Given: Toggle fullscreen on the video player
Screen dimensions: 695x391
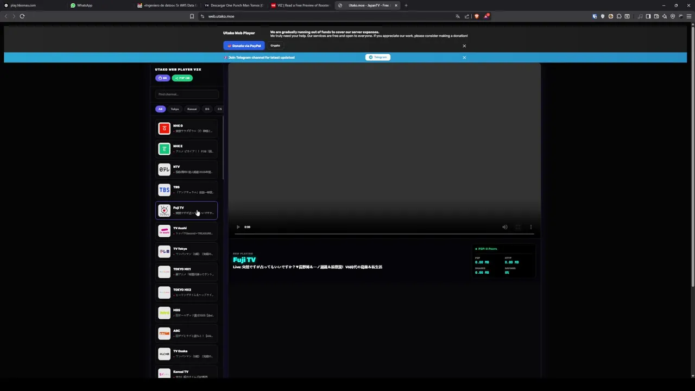Looking at the screenshot, I should 517,227.
